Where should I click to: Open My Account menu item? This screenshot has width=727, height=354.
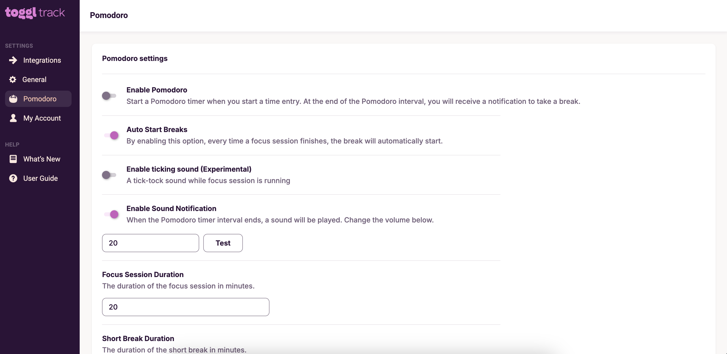pos(42,118)
